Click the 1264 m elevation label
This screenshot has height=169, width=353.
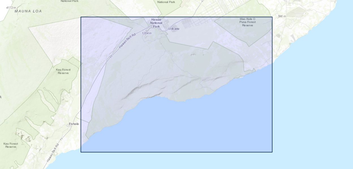(147, 33)
